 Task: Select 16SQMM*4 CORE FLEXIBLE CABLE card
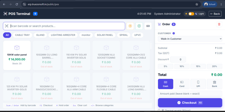(x=106, y=86)
